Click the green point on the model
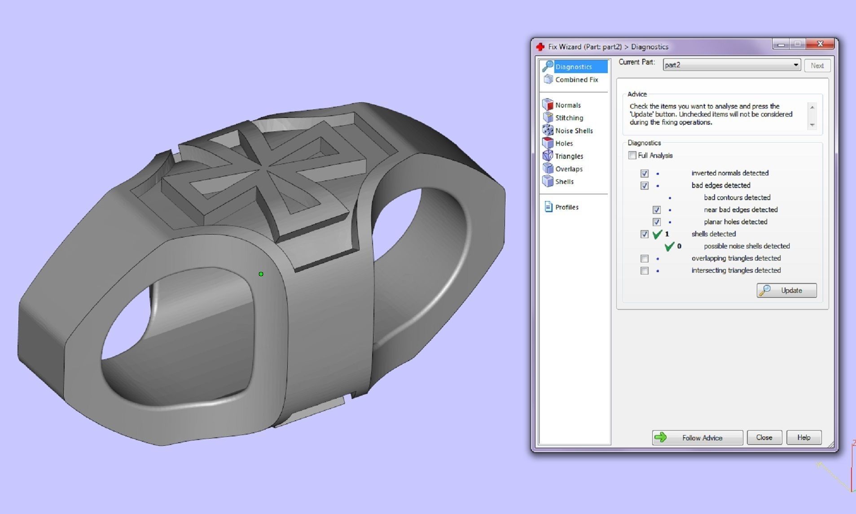The image size is (856, 514). pyautogui.click(x=261, y=274)
